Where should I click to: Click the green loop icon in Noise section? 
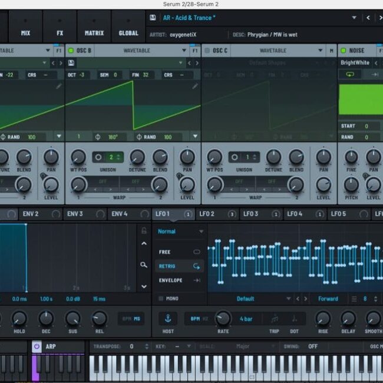(x=350, y=74)
